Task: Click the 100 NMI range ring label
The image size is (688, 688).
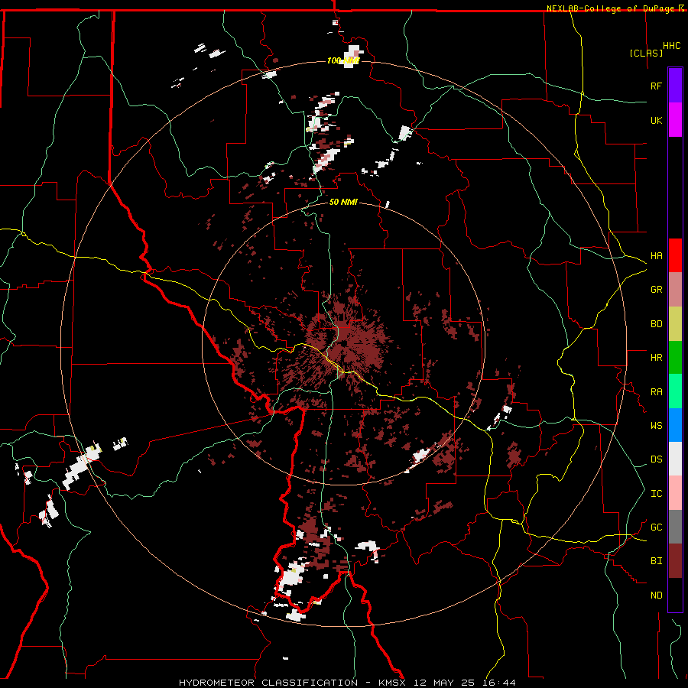Action: pyautogui.click(x=343, y=60)
